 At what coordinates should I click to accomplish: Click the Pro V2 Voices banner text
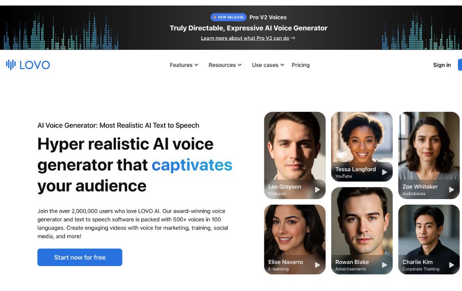coord(267,17)
